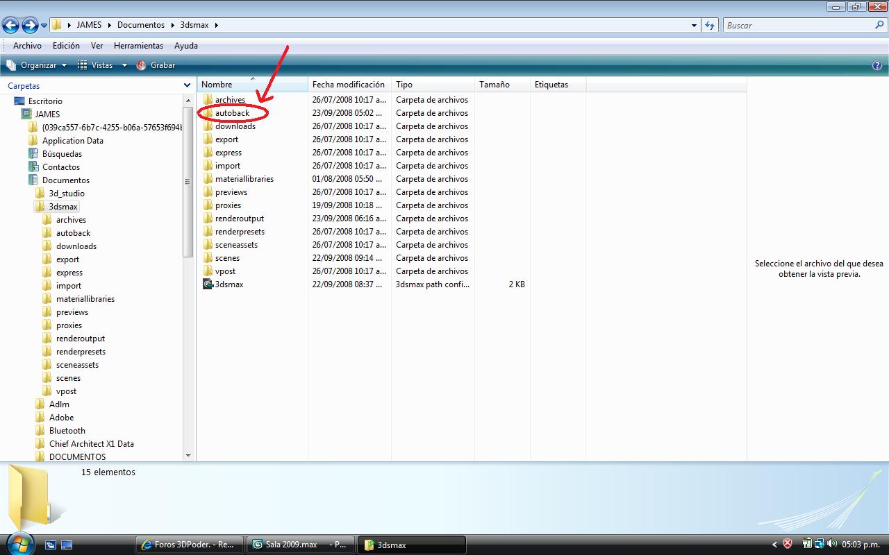Viewport: 889px width, 555px height.
Task: Select the materiallibraries folder icon in file list
Action: click(x=208, y=179)
